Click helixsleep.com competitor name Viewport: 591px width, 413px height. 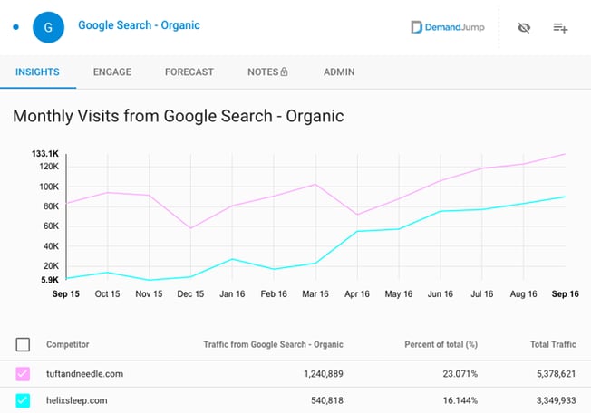77,400
